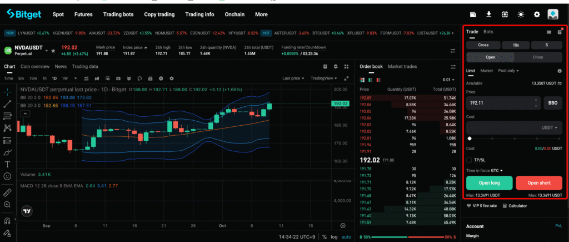Take a chart snapshot with camera icon
This screenshot has height=242, width=569.
pos(129,78)
